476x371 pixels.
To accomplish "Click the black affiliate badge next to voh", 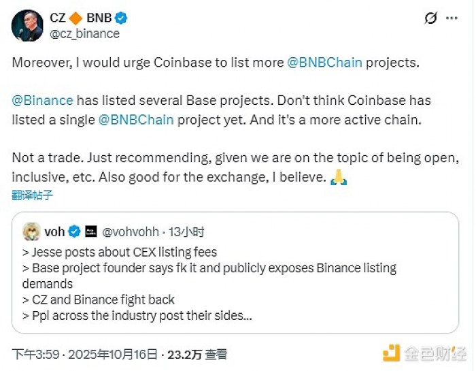I will click(91, 232).
